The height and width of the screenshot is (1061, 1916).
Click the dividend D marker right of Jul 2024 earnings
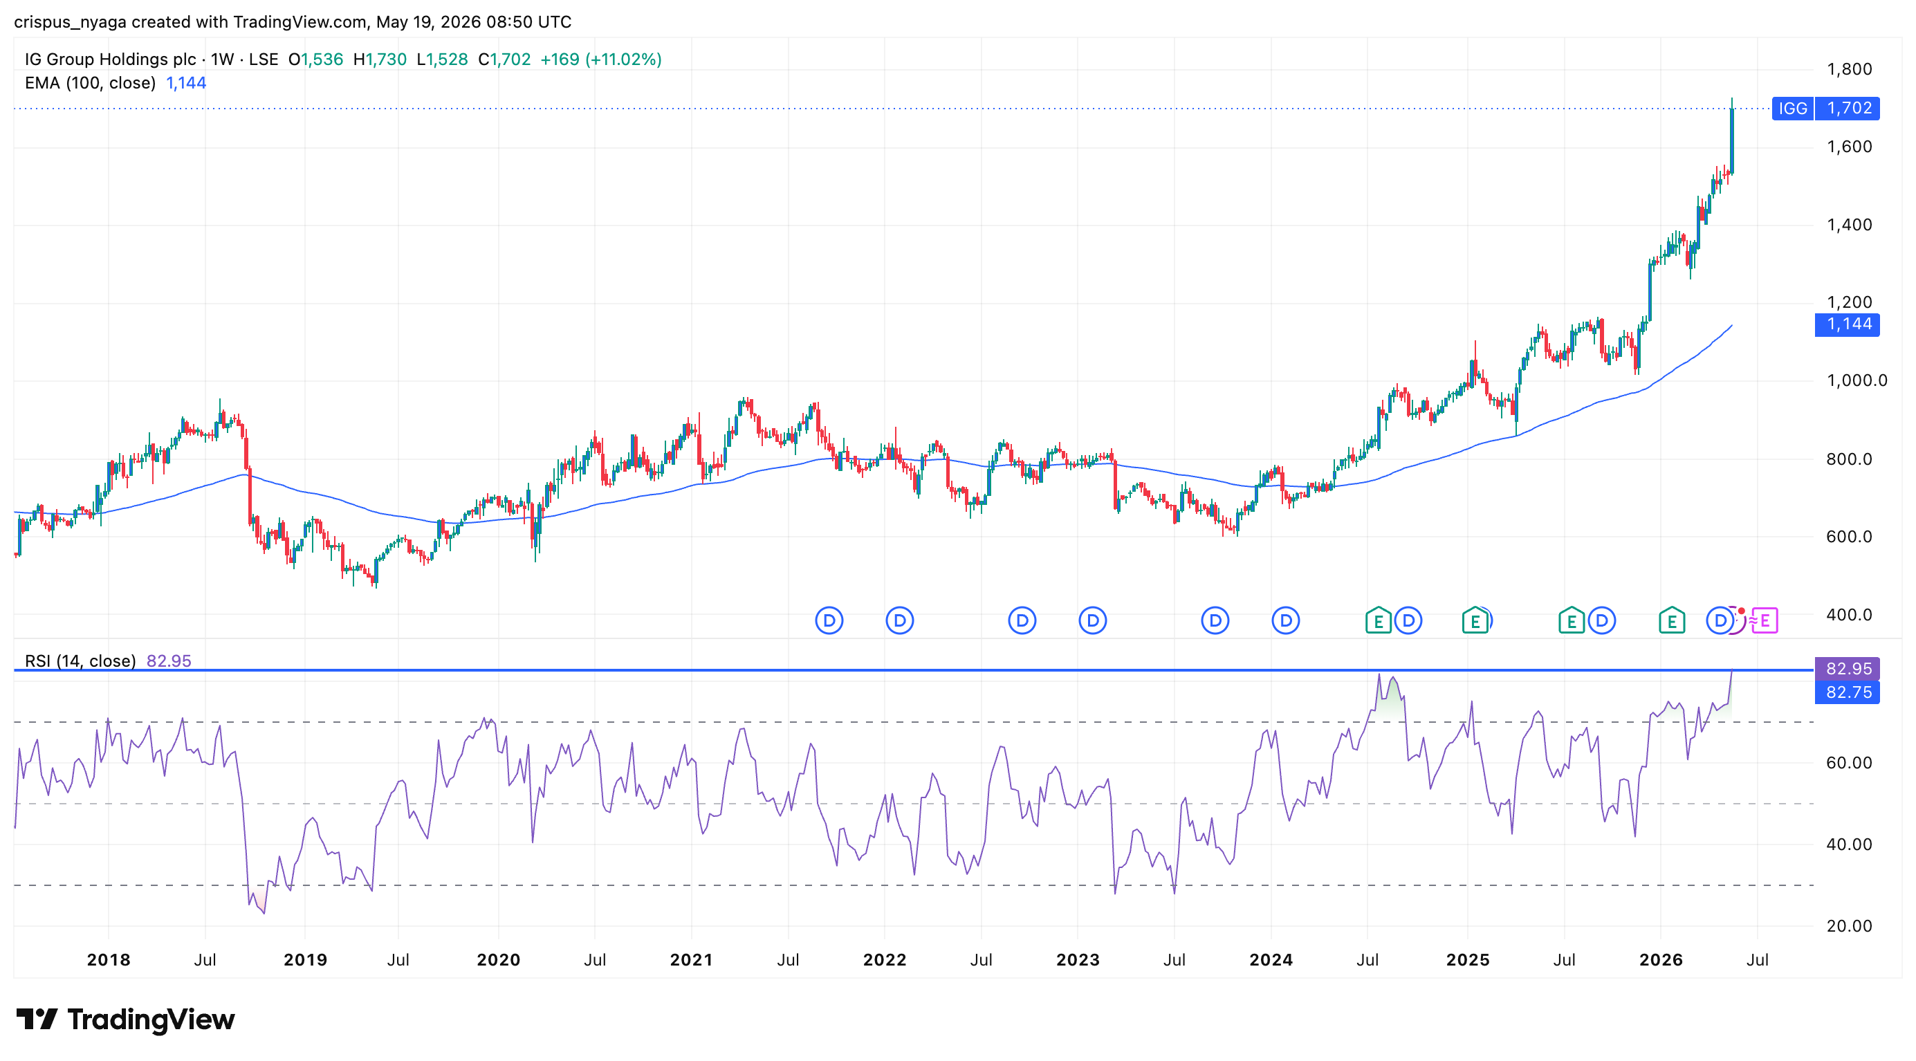1408,620
